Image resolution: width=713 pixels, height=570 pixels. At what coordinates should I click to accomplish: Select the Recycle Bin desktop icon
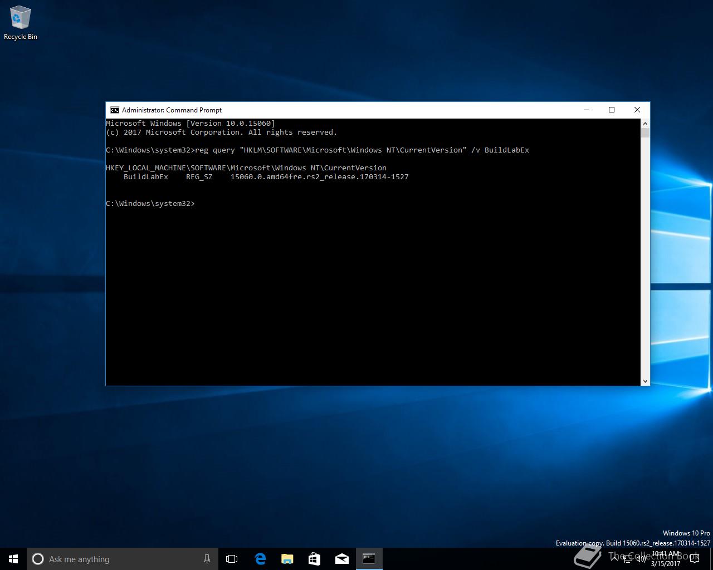[21, 23]
